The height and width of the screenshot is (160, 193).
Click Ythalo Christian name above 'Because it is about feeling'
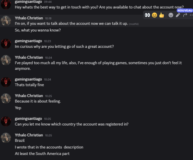pos(29,96)
